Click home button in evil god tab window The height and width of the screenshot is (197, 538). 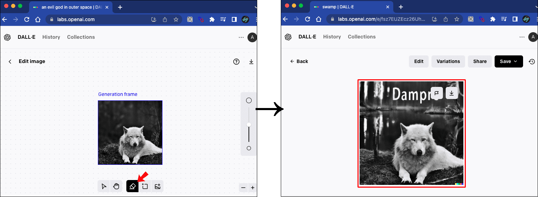coord(38,19)
